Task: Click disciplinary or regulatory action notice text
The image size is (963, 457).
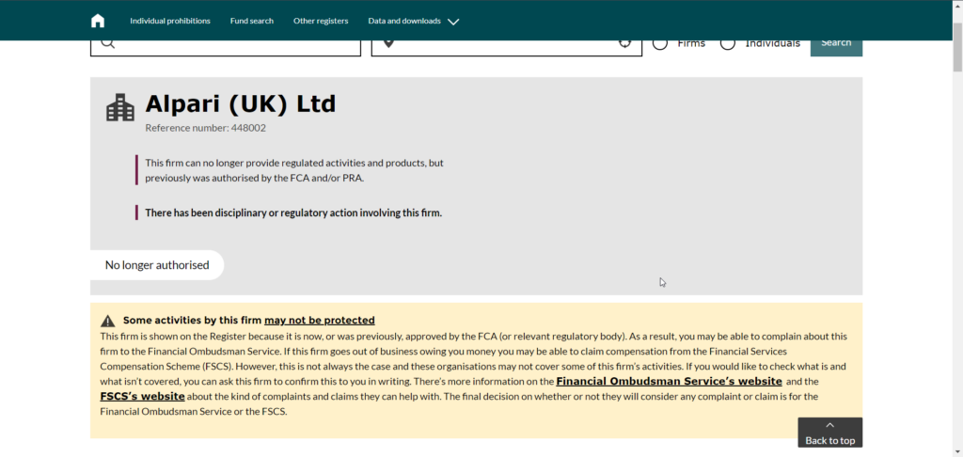Action: coord(293,213)
